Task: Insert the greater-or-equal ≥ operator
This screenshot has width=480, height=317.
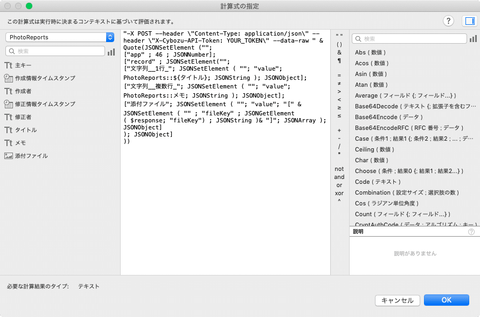Action: pos(339,108)
